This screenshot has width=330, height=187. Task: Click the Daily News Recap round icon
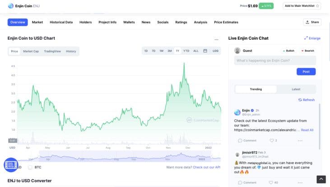10,165
